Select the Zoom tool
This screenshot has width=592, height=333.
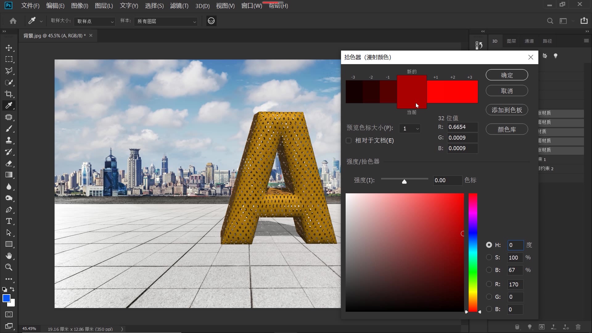click(x=9, y=267)
